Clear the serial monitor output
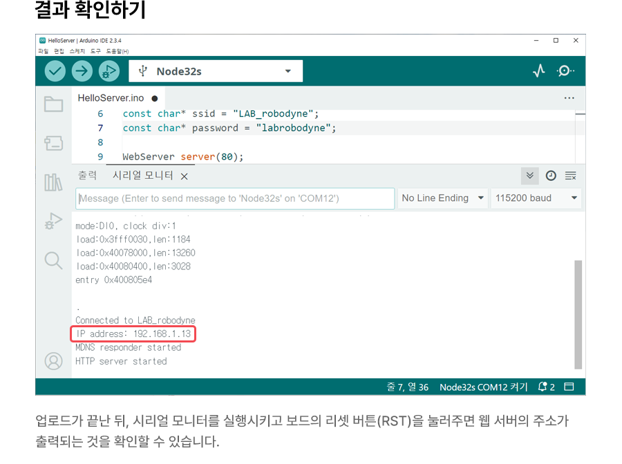This screenshot has width=622, height=464. click(x=570, y=176)
